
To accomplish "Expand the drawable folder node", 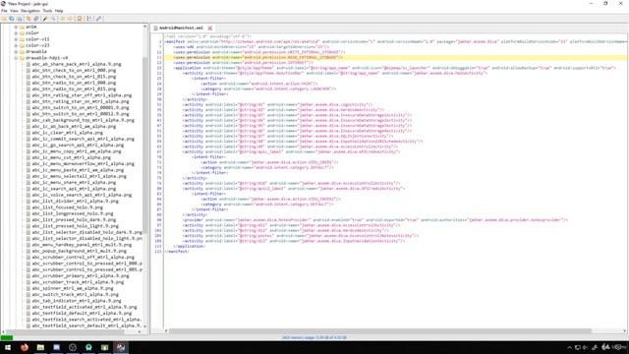I will [16, 52].
